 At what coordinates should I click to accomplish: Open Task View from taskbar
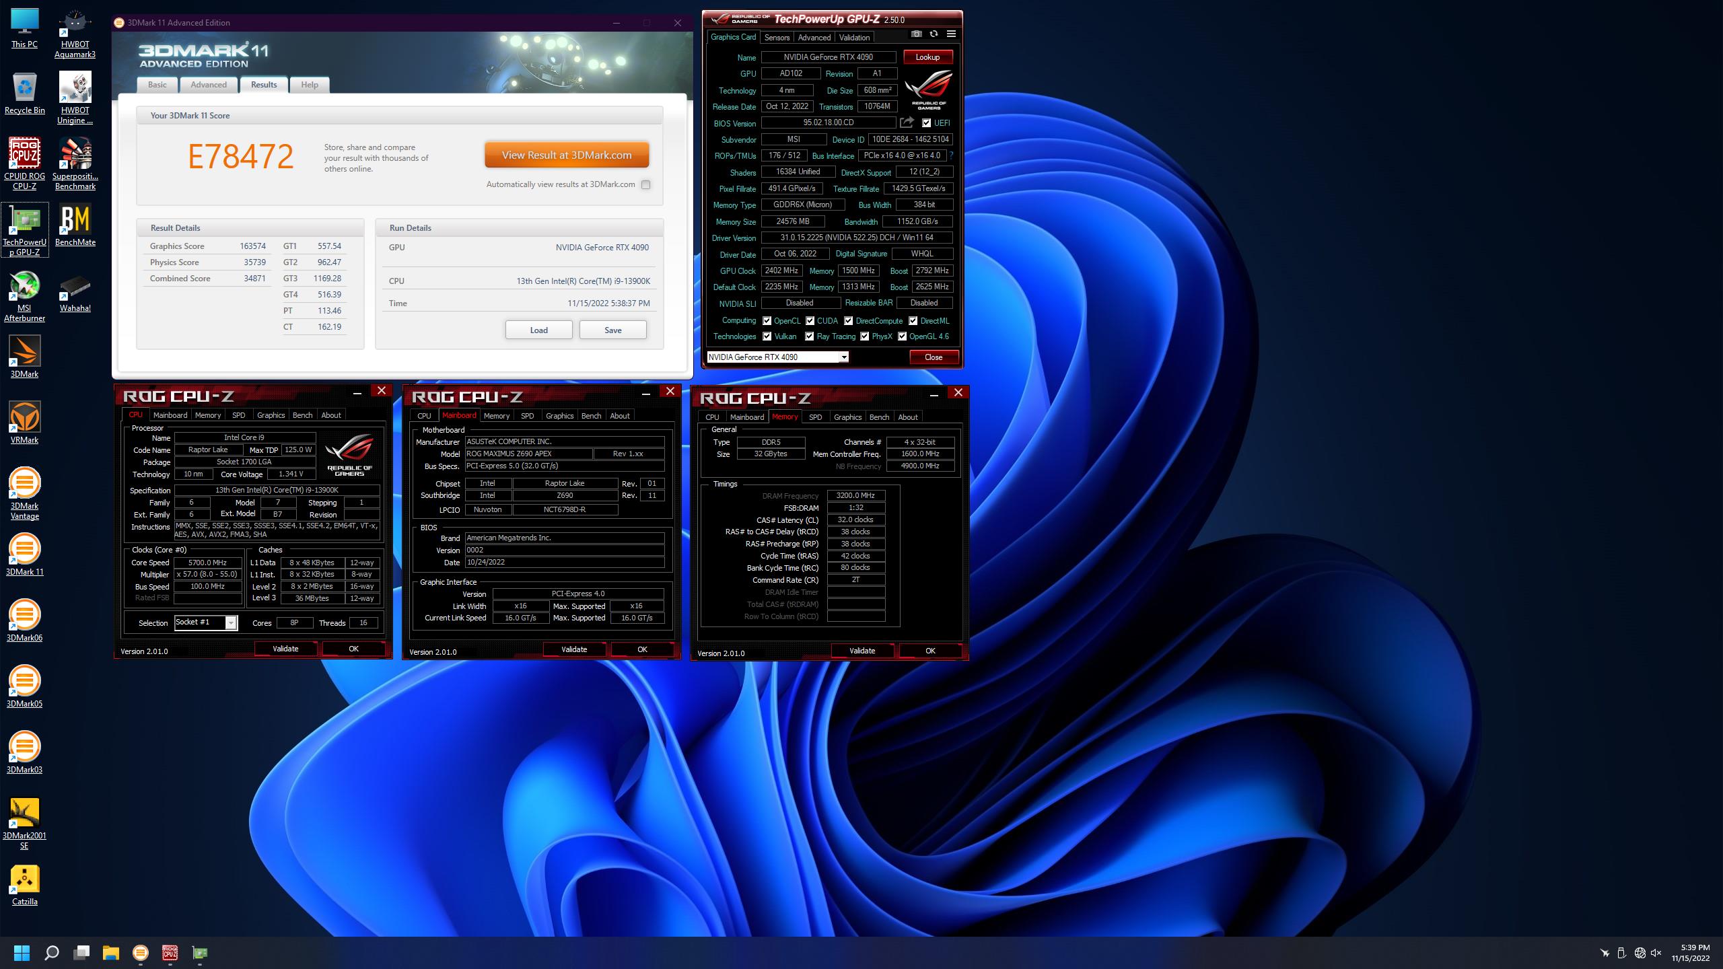(x=81, y=953)
